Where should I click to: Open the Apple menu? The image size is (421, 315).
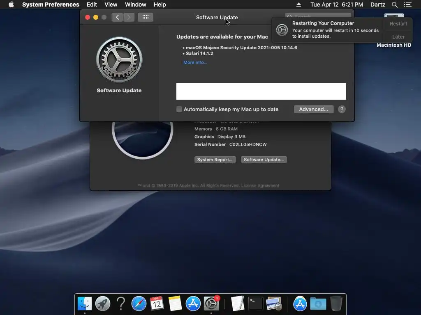[11, 5]
